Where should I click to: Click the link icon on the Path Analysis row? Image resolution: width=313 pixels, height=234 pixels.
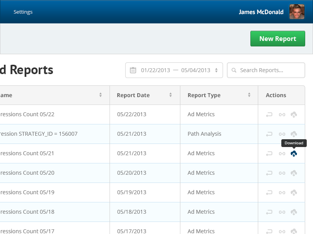pyautogui.click(x=282, y=134)
